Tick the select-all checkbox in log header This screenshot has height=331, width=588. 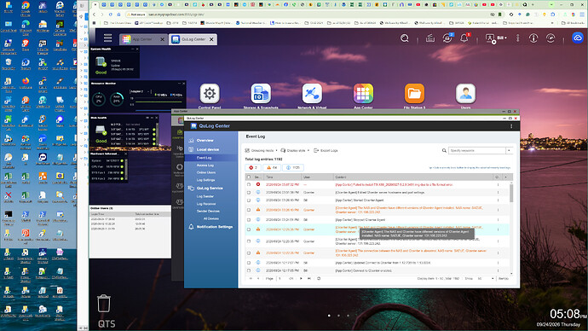click(249, 177)
